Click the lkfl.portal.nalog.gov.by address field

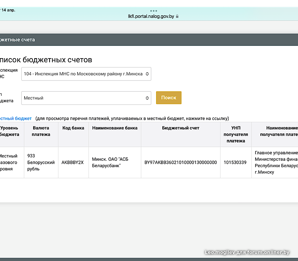151,16
